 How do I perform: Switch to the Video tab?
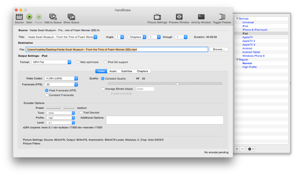coord(101,71)
